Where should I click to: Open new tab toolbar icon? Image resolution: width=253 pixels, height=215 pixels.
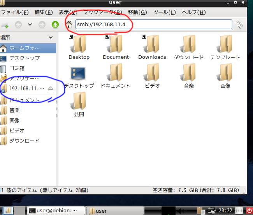click(x=5, y=25)
